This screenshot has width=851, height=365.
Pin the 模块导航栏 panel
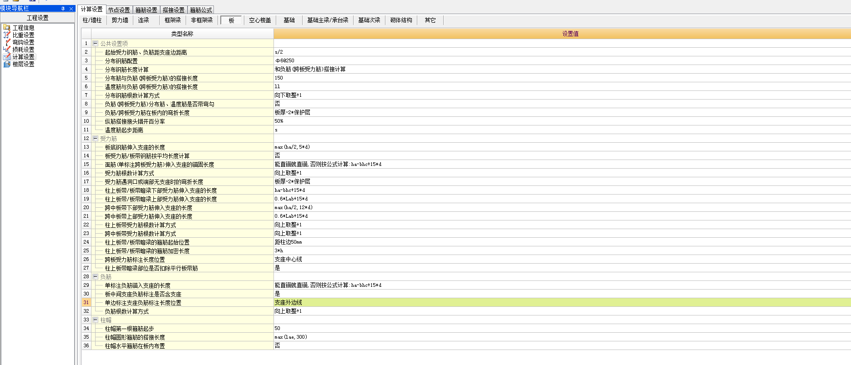pyautogui.click(x=63, y=9)
